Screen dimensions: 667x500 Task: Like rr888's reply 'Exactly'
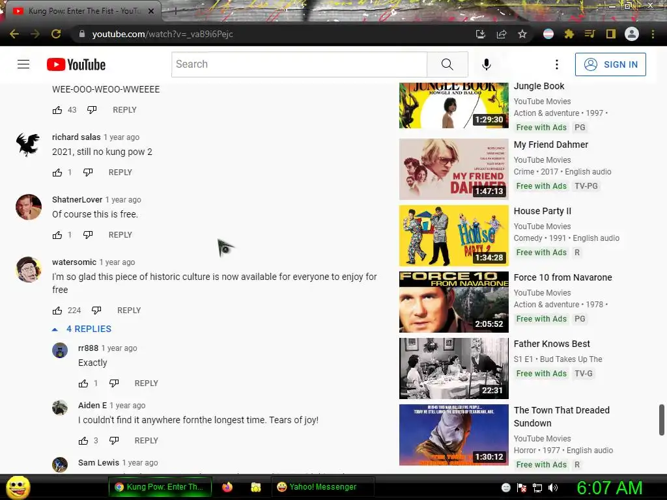pyautogui.click(x=83, y=383)
